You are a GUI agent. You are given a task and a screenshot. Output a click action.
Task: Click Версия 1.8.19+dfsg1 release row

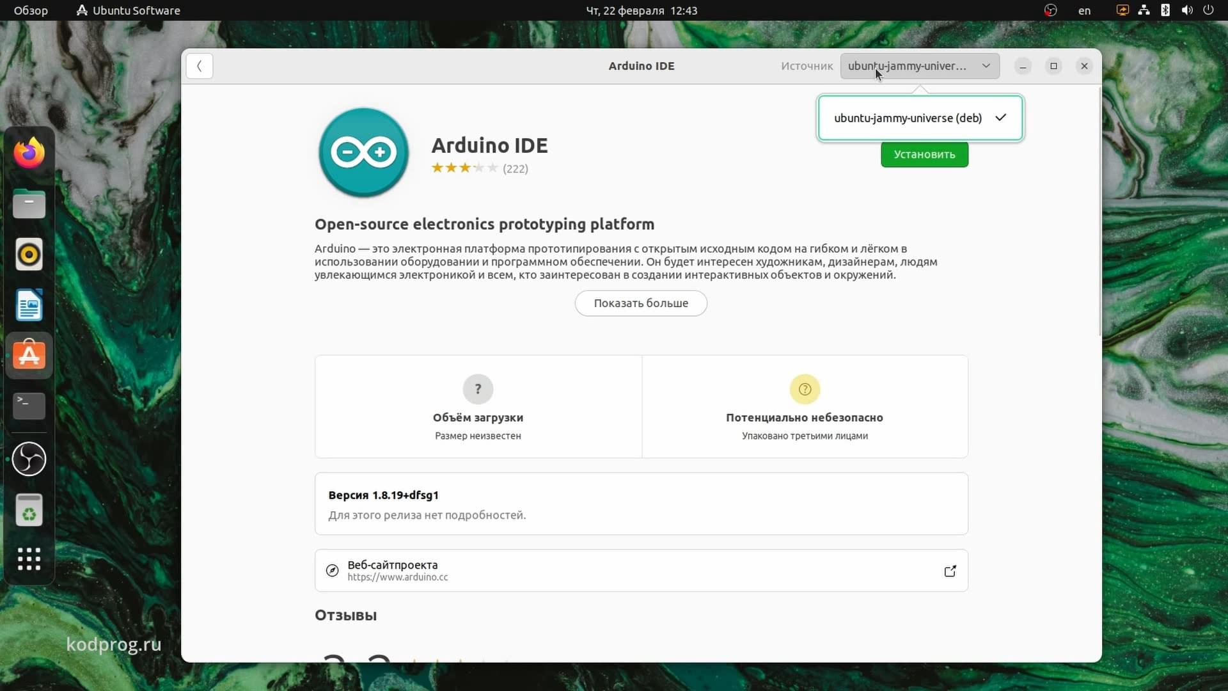(x=642, y=504)
